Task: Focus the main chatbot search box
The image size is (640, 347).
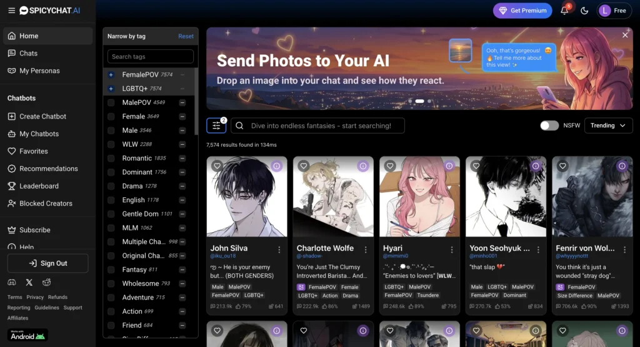Action: tap(317, 125)
